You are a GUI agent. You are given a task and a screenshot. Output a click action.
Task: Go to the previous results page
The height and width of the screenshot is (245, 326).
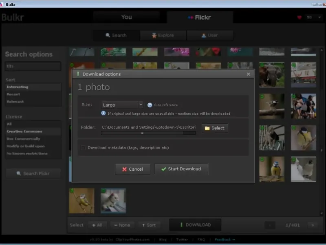click(270, 225)
